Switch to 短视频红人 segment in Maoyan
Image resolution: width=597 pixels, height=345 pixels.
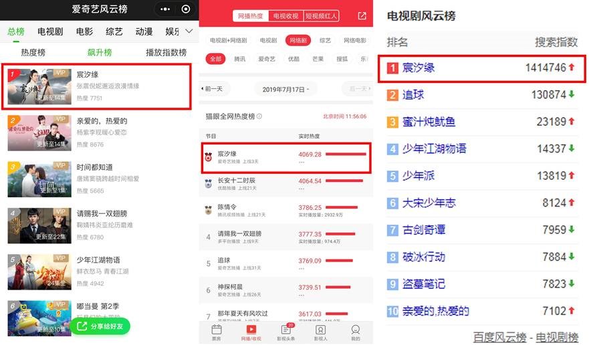[322, 16]
